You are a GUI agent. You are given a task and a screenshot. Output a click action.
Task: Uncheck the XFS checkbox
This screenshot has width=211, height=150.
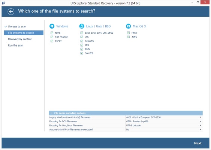[x=82, y=45]
